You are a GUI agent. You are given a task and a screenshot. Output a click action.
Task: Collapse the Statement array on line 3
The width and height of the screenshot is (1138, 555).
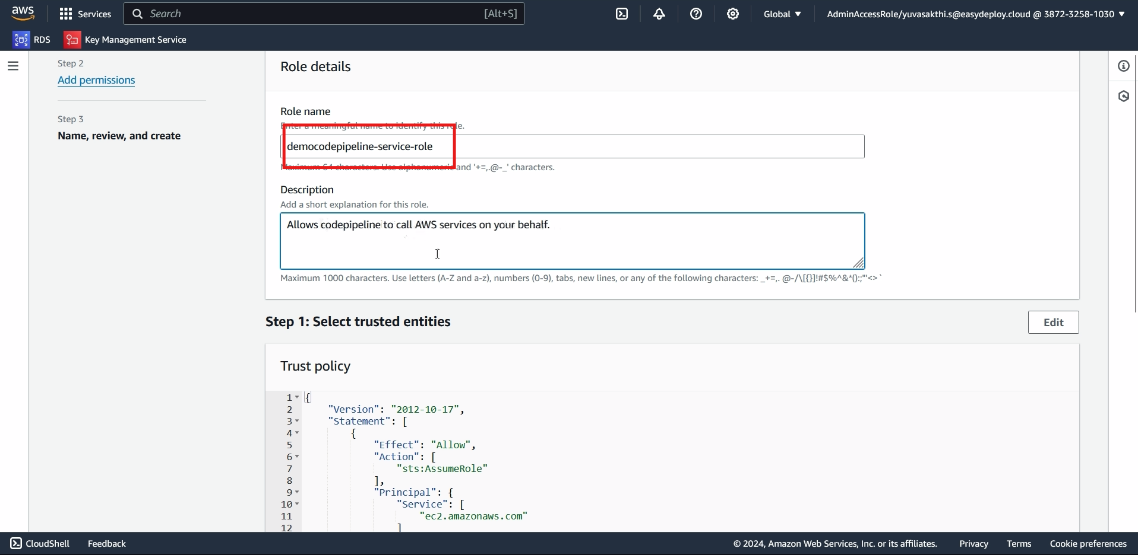pos(297,421)
